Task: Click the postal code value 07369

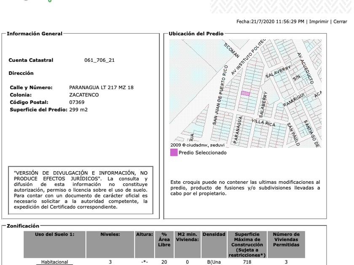Action: click(x=77, y=102)
